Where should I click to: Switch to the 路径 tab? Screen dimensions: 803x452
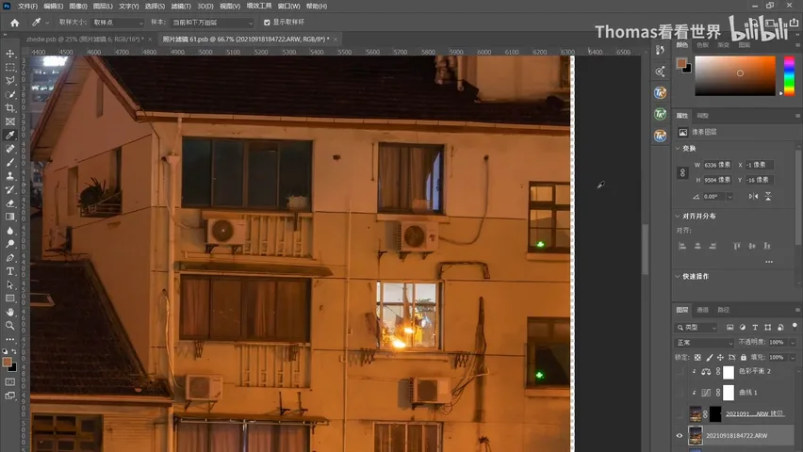(723, 310)
